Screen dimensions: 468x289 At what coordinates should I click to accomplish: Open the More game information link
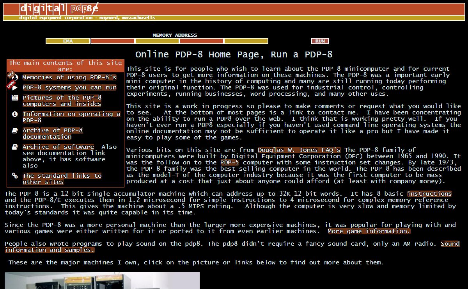[369, 231]
